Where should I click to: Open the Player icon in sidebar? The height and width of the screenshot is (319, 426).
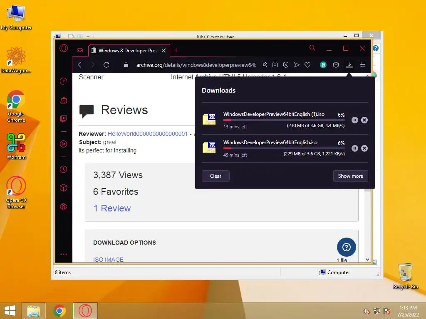[x=64, y=144]
